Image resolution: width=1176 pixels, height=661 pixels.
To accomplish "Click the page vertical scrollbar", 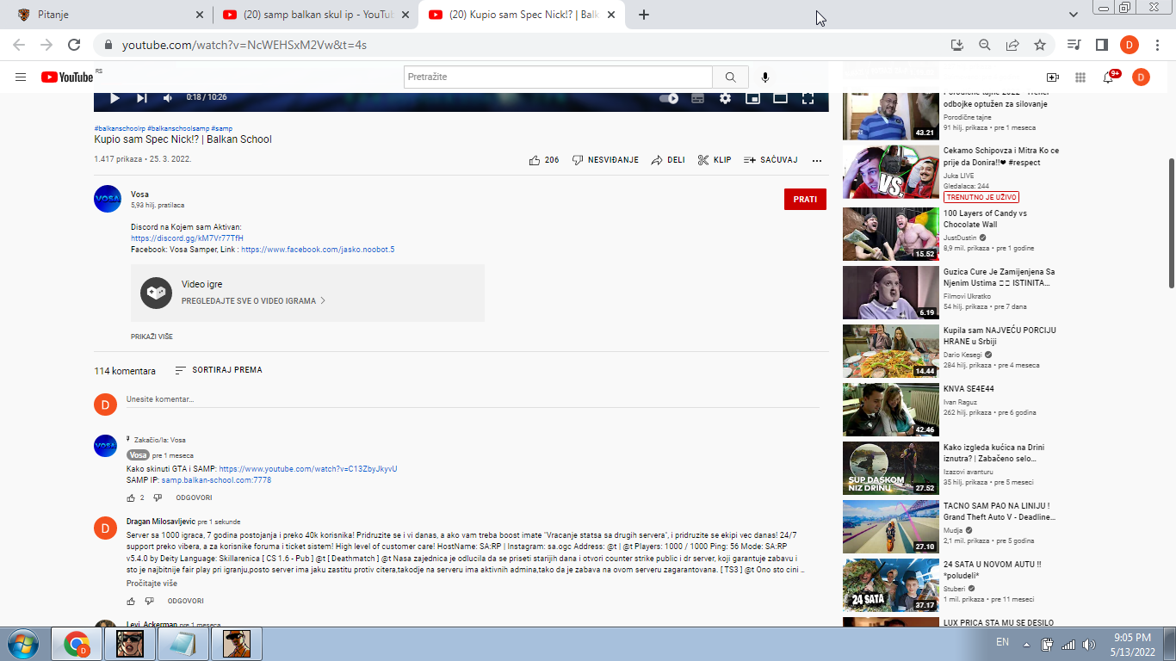I will pyautogui.click(x=1171, y=224).
